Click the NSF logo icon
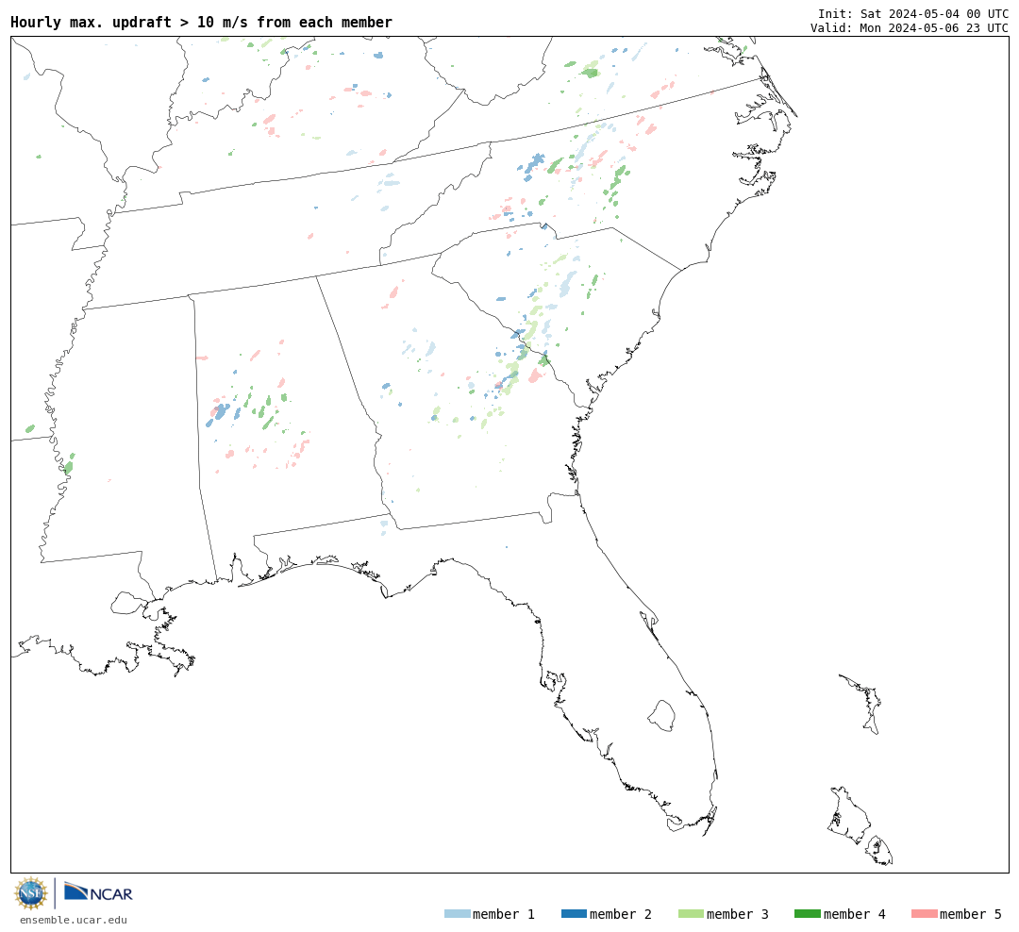Image resolution: width=1019 pixels, height=932 pixels. coord(30,893)
